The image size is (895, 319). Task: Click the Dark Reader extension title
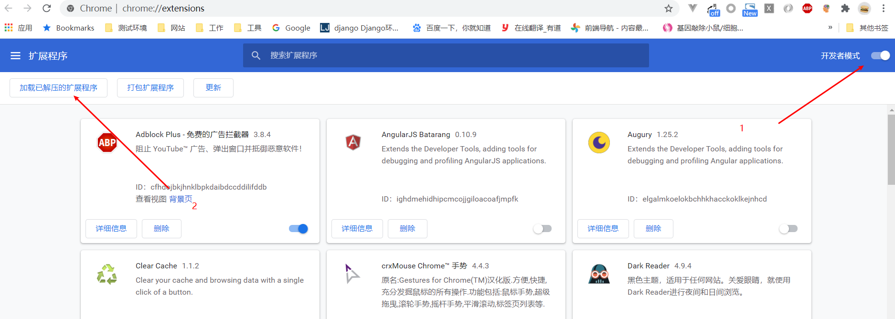click(x=649, y=266)
